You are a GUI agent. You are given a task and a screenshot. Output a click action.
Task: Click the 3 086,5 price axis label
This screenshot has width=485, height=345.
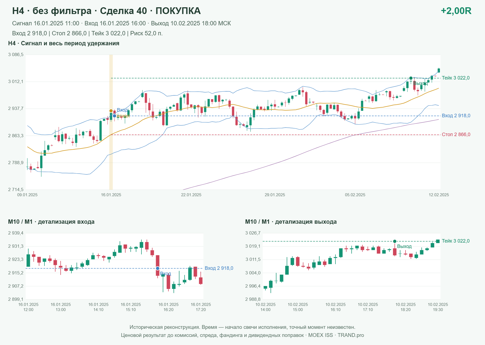16,55
